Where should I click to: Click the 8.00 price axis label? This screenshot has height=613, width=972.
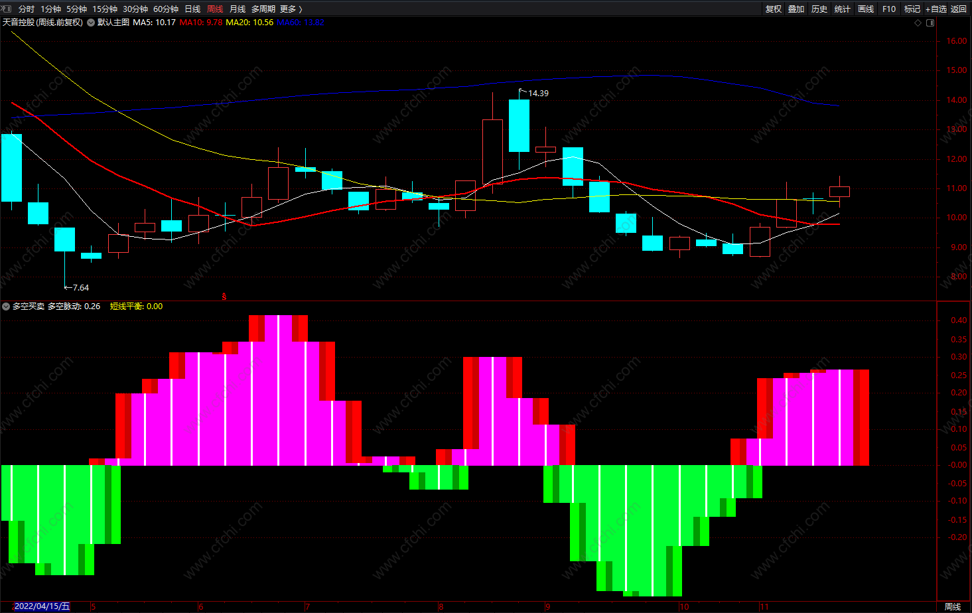[959, 277]
